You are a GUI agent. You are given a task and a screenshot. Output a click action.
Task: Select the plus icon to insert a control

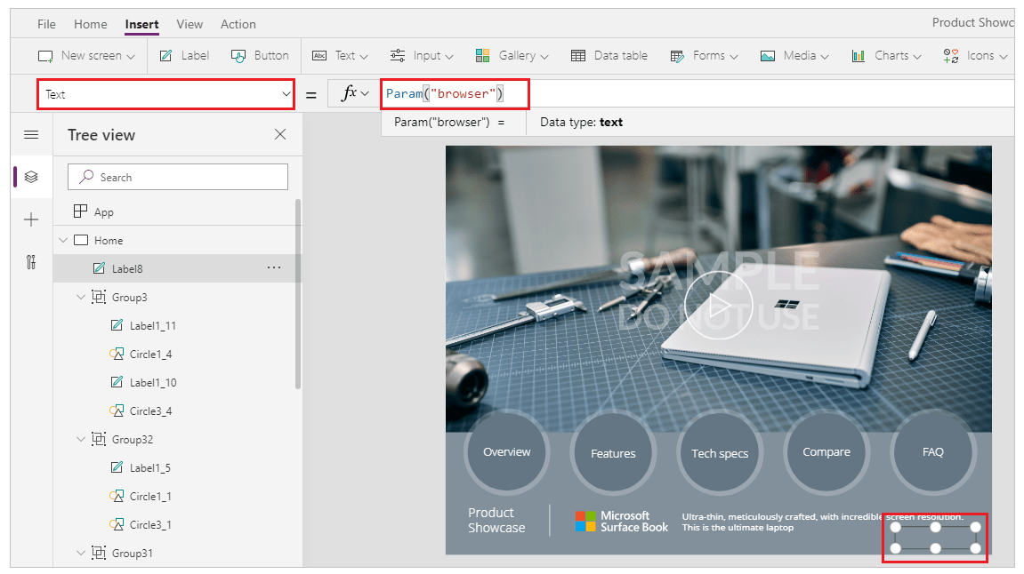(x=31, y=219)
